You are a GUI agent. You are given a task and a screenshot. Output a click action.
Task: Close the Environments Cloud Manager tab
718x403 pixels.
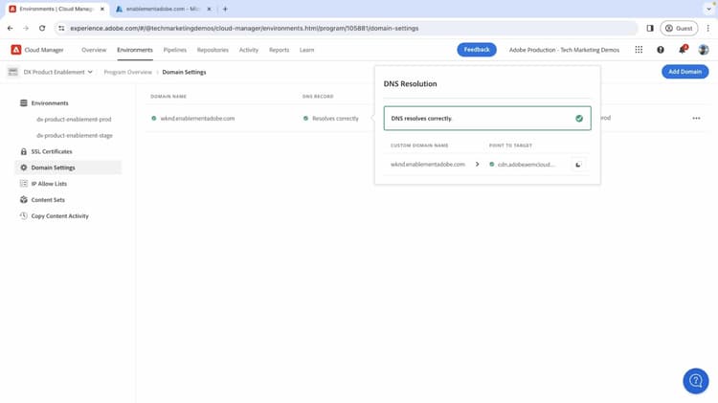click(102, 9)
